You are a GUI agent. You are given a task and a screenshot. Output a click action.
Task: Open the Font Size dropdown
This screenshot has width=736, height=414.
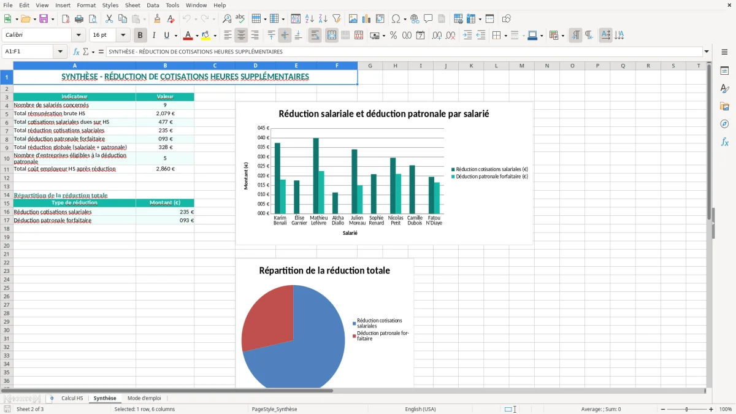[x=123, y=36]
